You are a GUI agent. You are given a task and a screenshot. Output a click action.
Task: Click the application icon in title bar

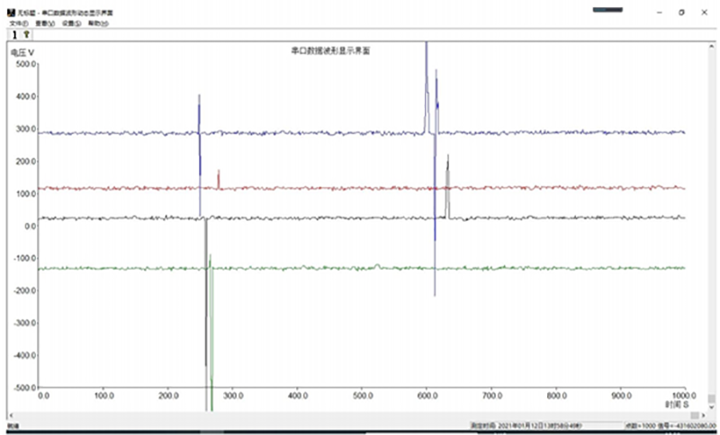(x=8, y=13)
